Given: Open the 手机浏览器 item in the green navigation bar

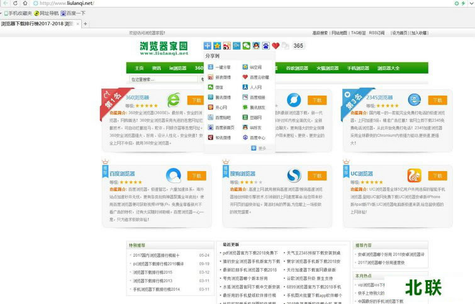Looking at the screenshot, I should point(358,68).
